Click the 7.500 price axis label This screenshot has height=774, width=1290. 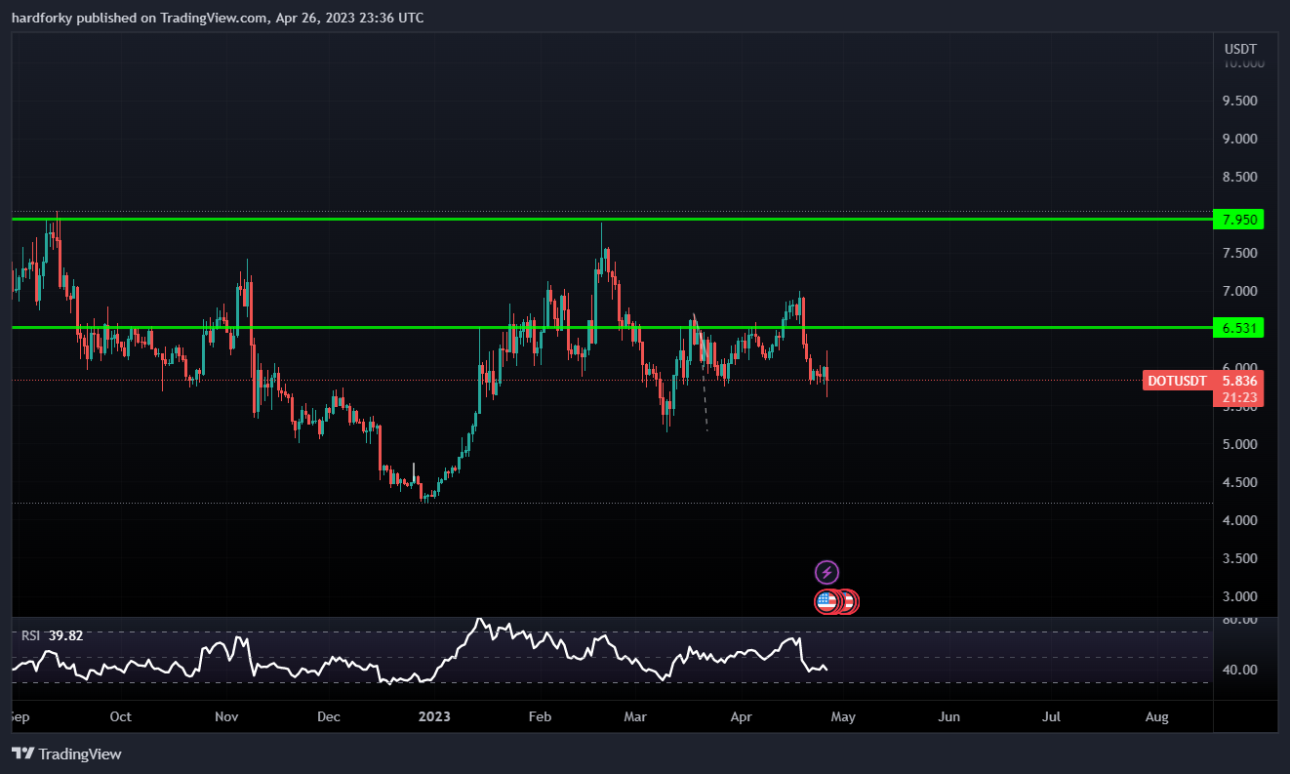coord(1240,253)
